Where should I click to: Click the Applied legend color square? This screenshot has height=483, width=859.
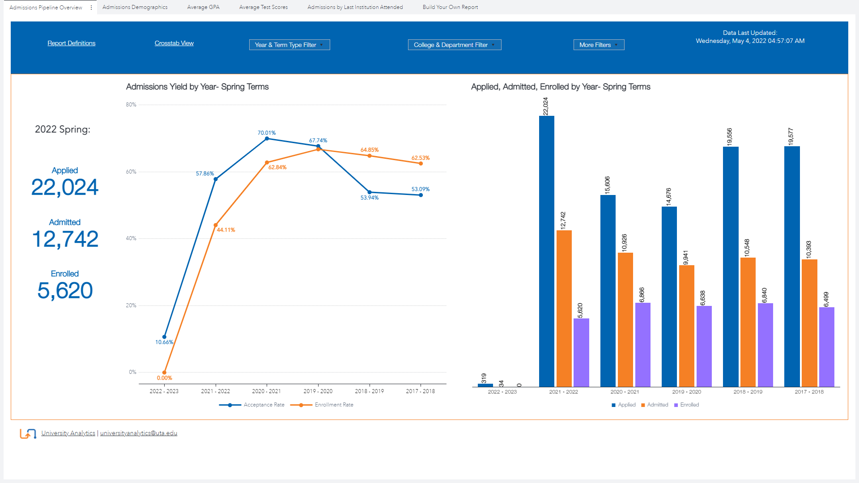coord(614,405)
